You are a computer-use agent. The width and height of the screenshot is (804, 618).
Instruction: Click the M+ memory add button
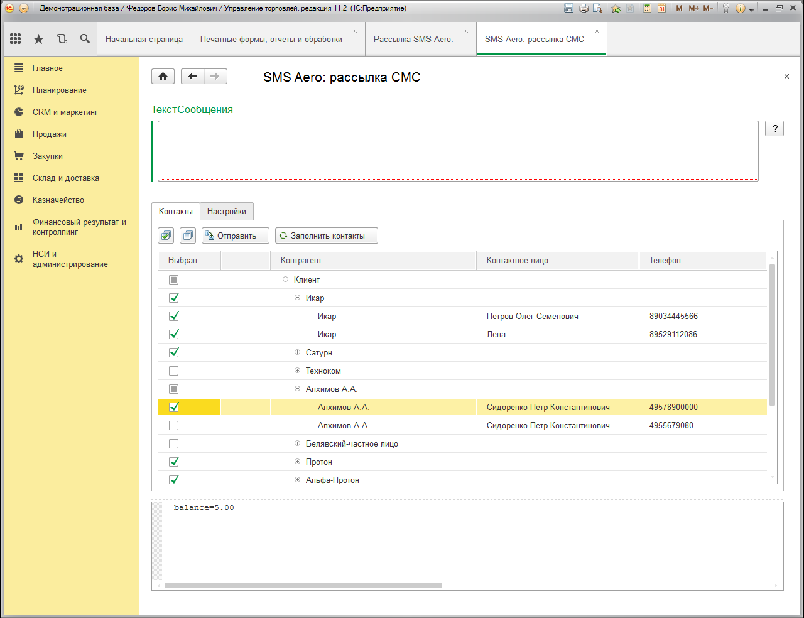point(693,8)
